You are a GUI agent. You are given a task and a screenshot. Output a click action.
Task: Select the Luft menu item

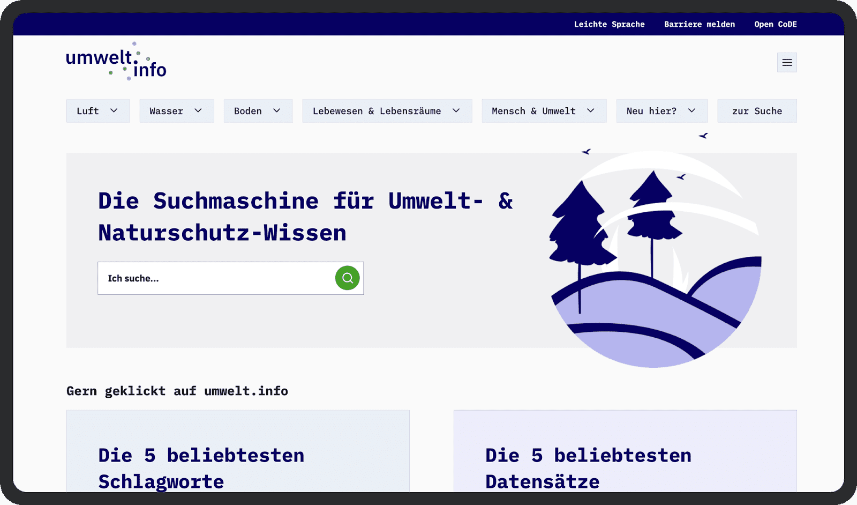(x=88, y=111)
